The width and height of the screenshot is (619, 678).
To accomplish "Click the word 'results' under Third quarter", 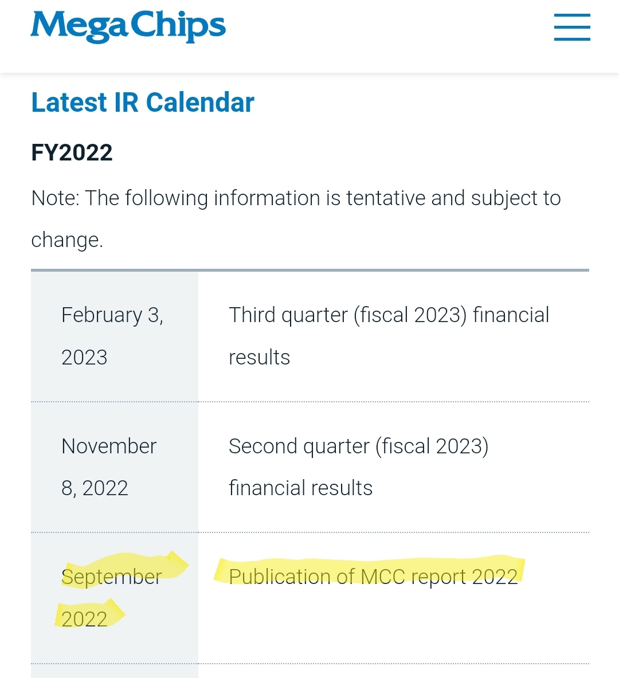I will 259,358.
